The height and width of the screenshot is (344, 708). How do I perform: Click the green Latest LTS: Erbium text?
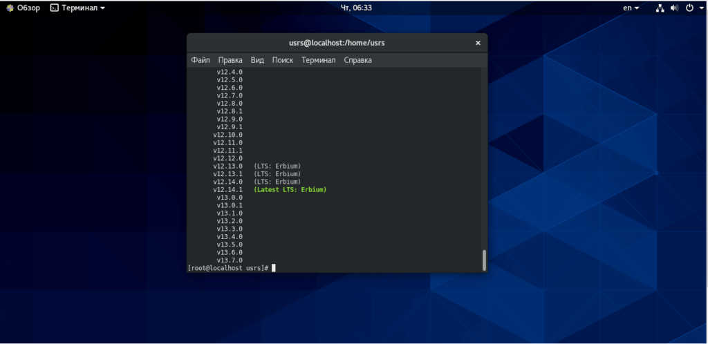290,190
